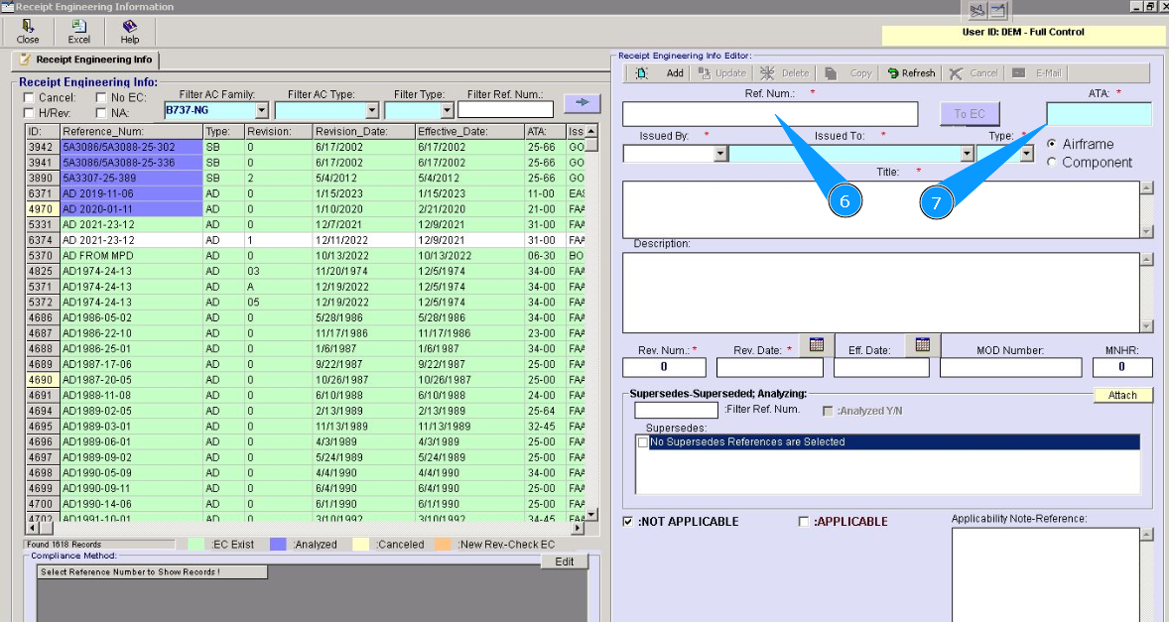Open the Filter AC Type dropdown
Viewport: 1169px width, 624px height.
pos(372,110)
